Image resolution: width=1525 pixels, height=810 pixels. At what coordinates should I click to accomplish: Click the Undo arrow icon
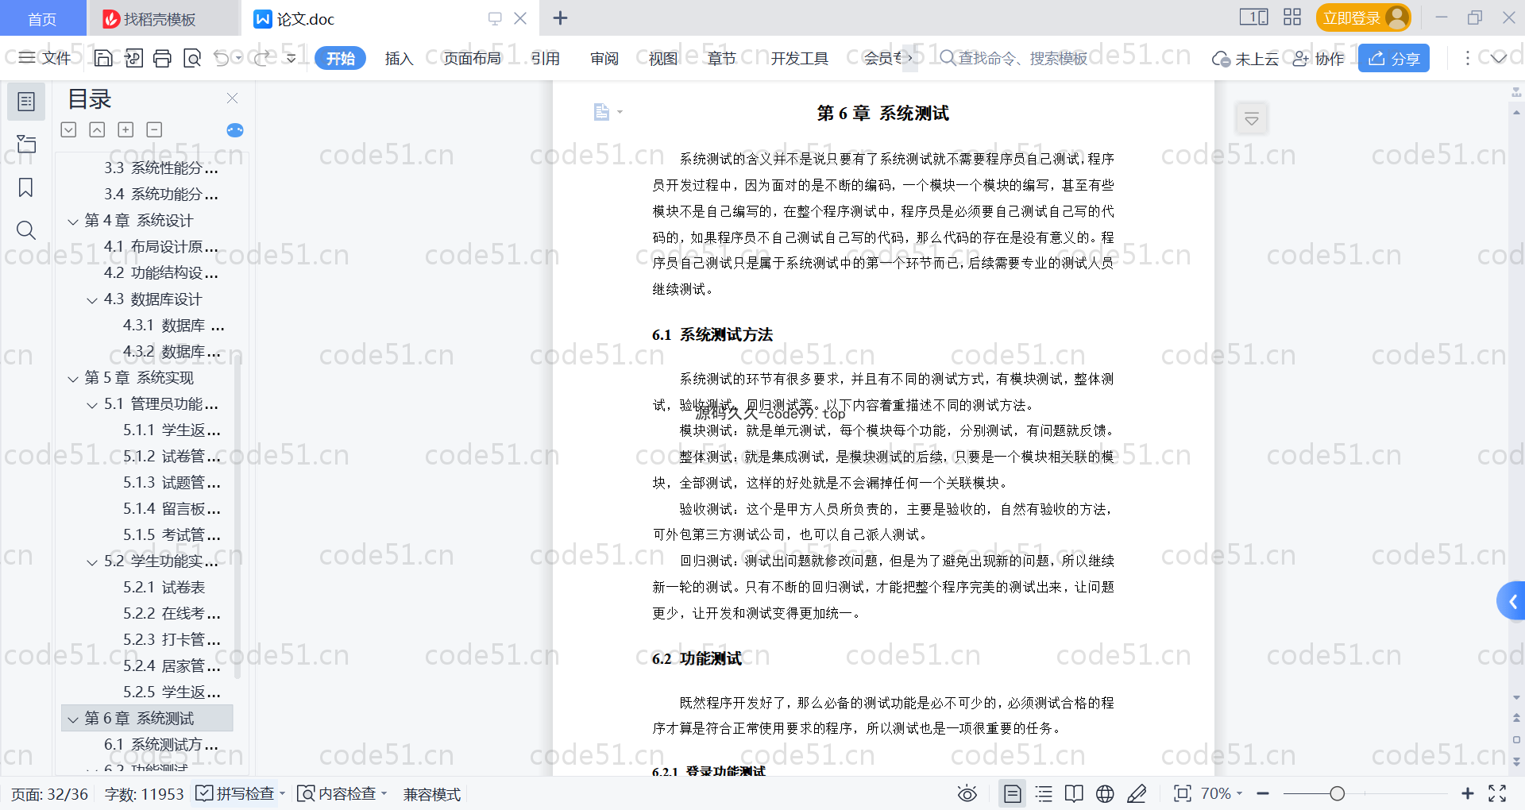222,58
